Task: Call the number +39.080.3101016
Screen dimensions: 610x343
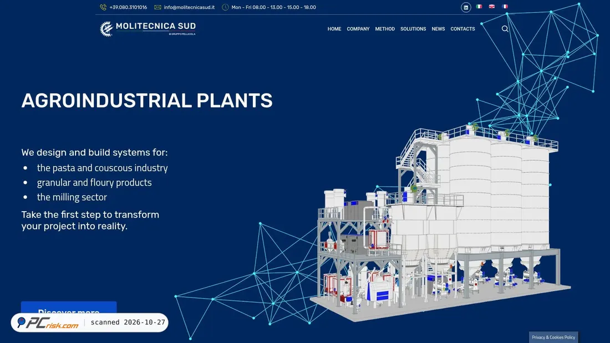Action: [x=128, y=7]
